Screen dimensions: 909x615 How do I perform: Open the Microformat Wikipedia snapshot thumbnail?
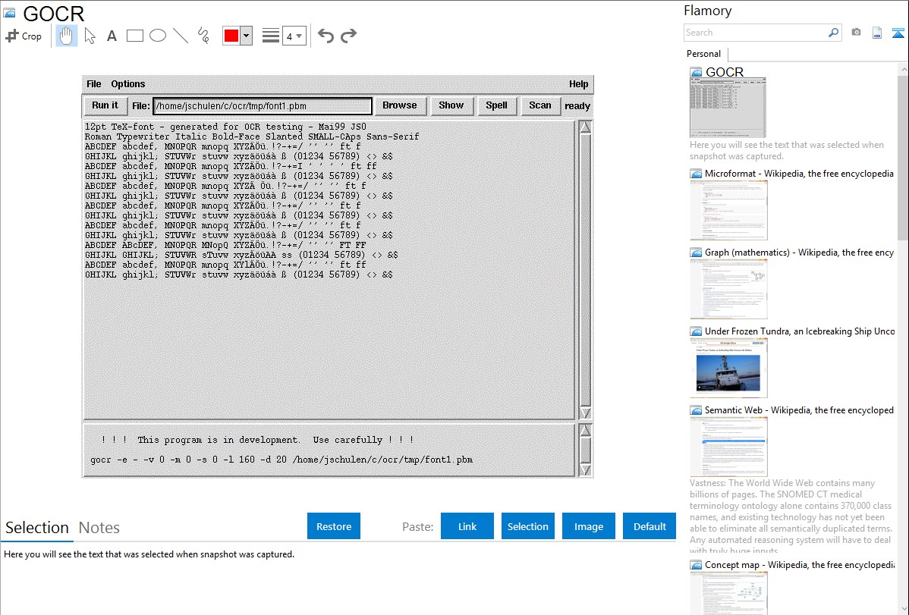coord(728,210)
